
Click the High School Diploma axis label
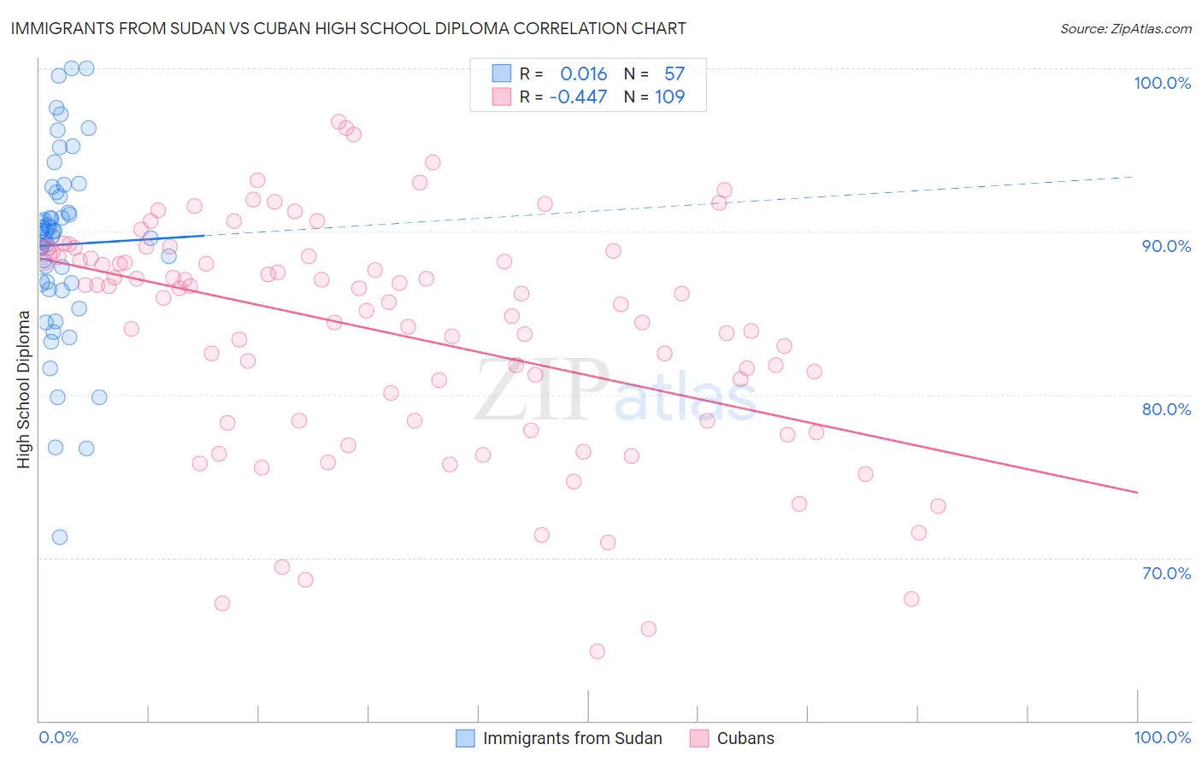(24, 390)
